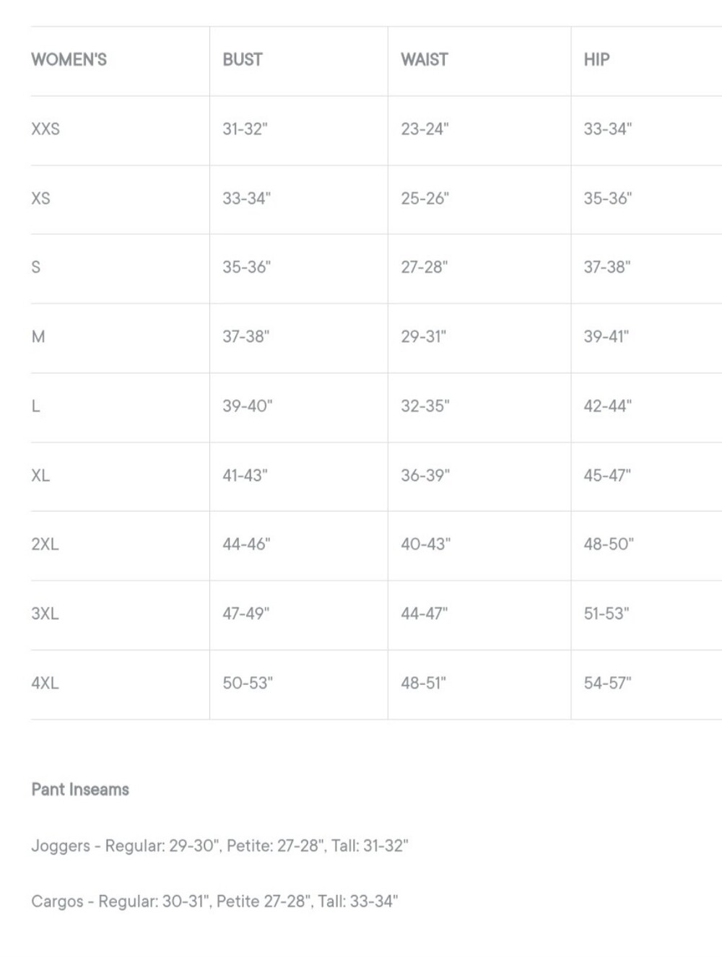Image resolution: width=722 pixels, height=957 pixels.
Task: Select the 54-57" hip value for 4XL
Action: pyautogui.click(x=607, y=683)
